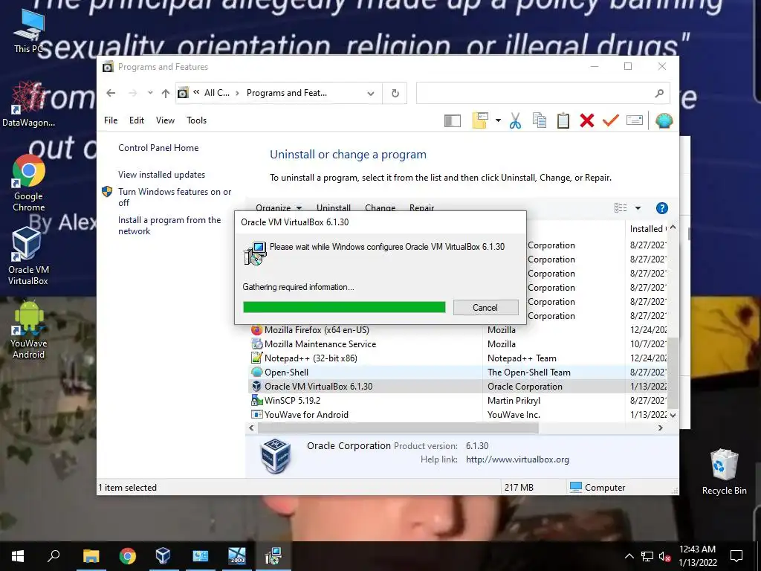The width and height of the screenshot is (761, 571).
Task: Click the horizontal scrollbar of program list
Action: (x=398, y=428)
